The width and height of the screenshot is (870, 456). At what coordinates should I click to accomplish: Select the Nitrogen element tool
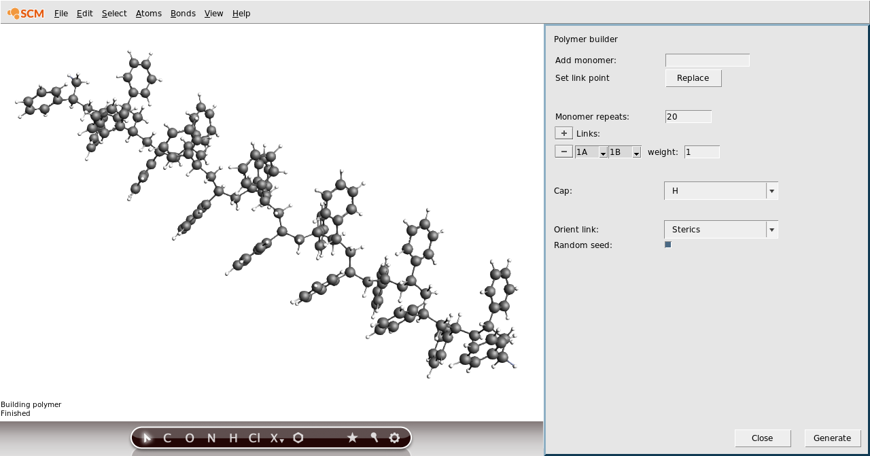(211, 438)
